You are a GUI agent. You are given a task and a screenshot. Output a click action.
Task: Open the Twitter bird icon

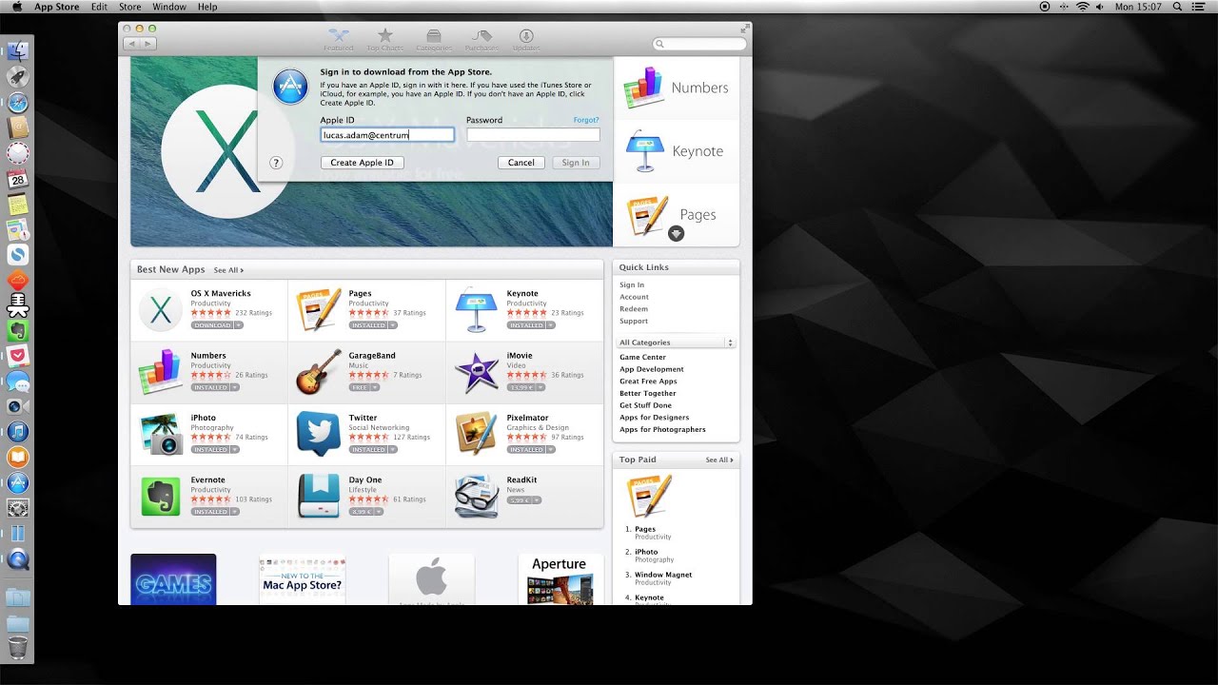(x=319, y=434)
